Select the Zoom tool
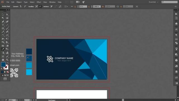179x101 pixels. click(x=7, y=60)
